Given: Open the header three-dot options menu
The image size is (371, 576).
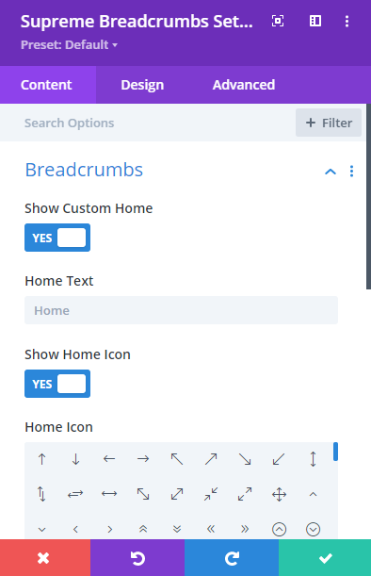Looking at the screenshot, I should point(347,21).
